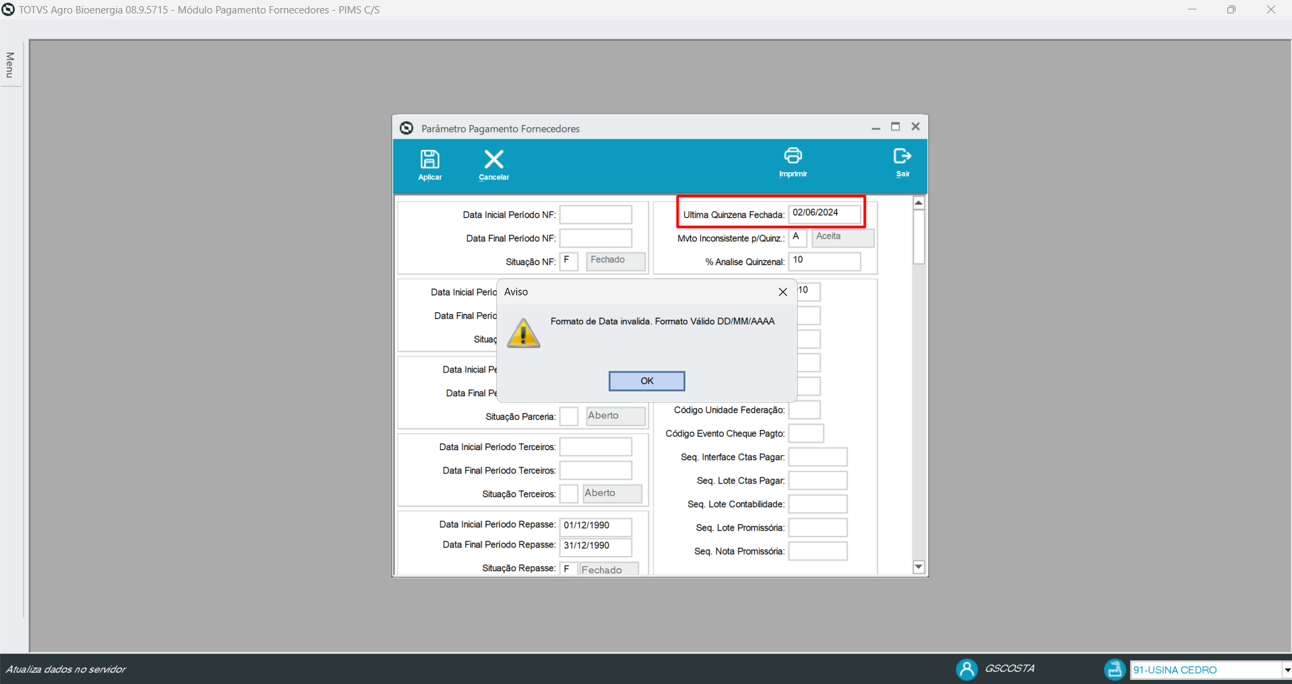This screenshot has height=684, width=1292.
Task: Click the form scrollbar up arrow
Action: [918, 203]
